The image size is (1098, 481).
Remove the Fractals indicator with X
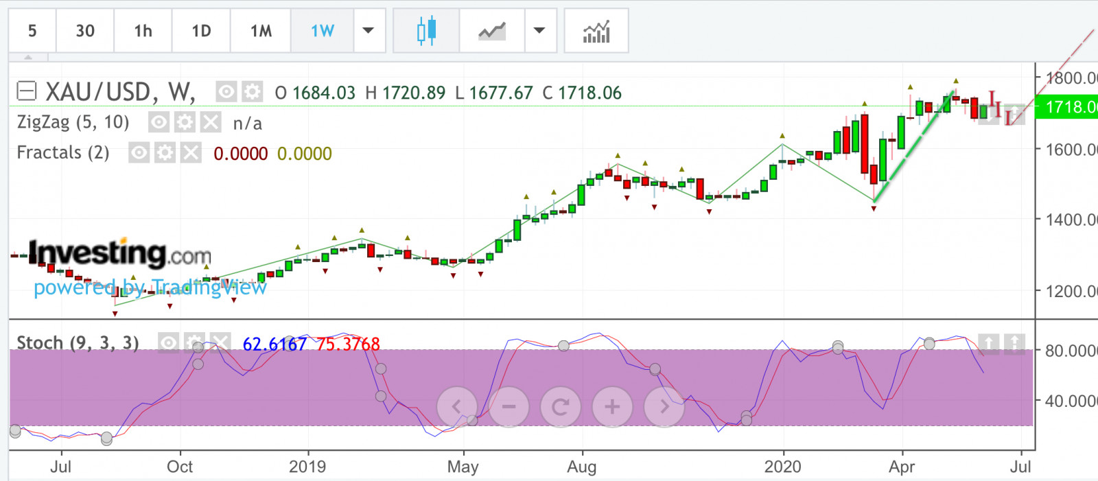[191, 152]
